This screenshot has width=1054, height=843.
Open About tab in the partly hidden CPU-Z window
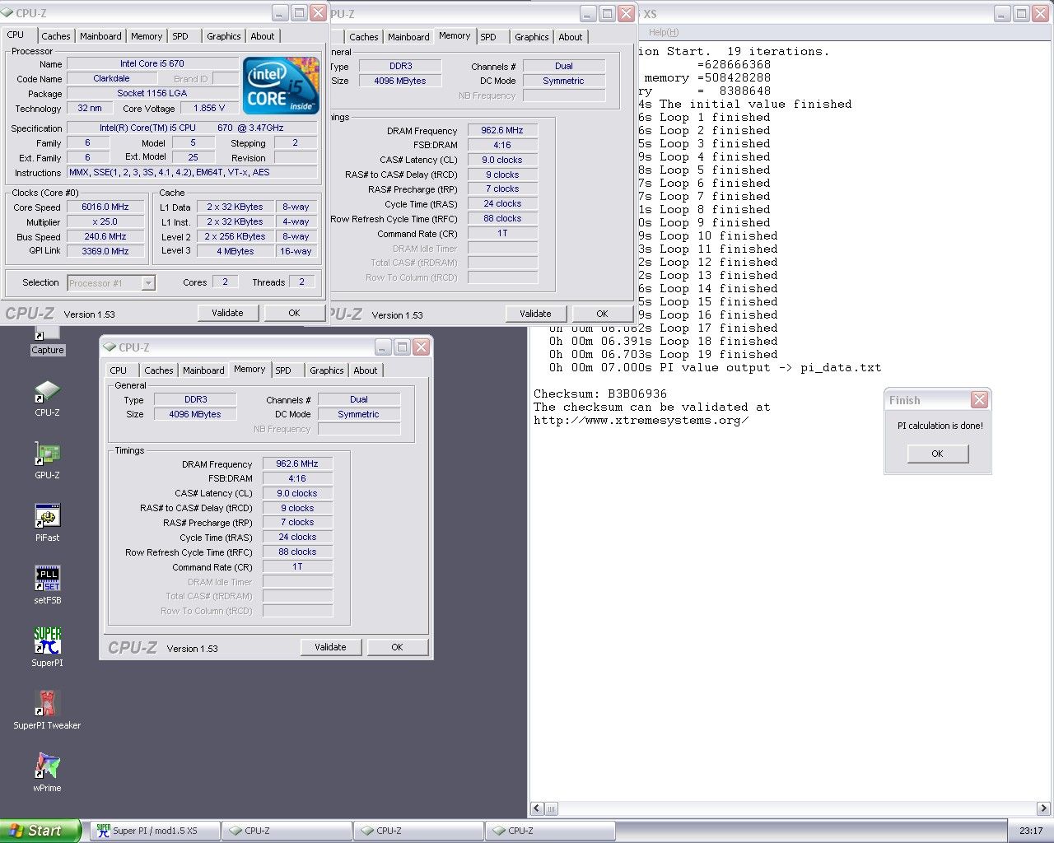pos(571,37)
